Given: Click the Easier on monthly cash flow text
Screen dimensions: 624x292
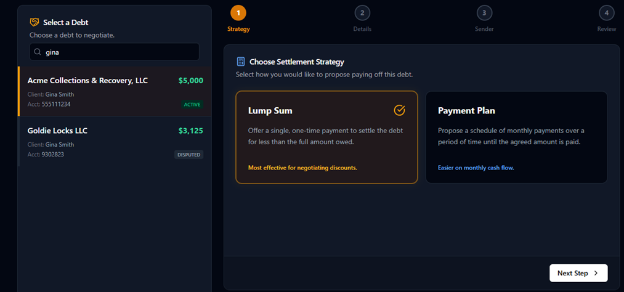Looking at the screenshot, I should click(x=476, y=168).
